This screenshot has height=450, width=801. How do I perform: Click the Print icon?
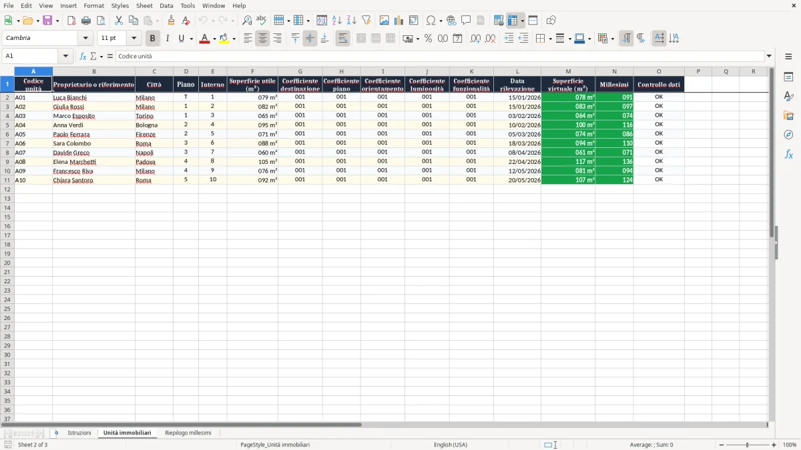pos(86,21)
